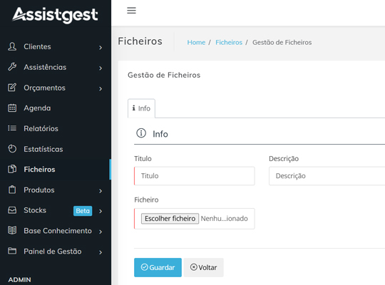This screenshot has width=385, height=285.
Task: Expand the Painel de Gestão chevron
Action: pos(101,252)
